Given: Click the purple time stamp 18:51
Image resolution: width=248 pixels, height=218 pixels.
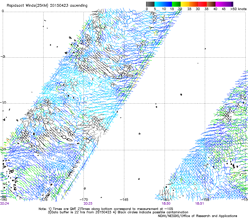Looking at the screenshot, I should pos(199,203).
